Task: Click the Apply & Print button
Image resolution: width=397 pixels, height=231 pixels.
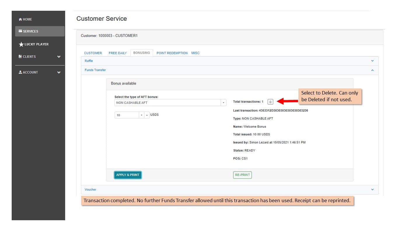Action: pos(128,175)
